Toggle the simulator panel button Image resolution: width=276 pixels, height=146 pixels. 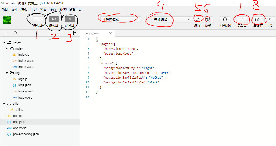[x=38, y=19]
